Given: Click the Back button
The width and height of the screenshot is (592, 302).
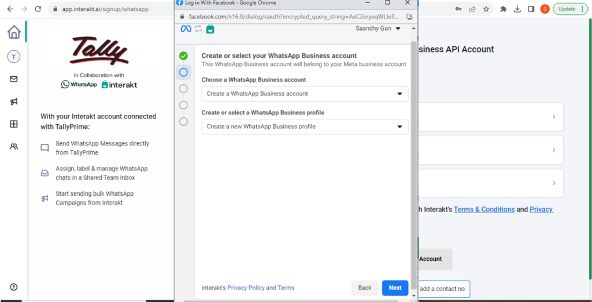Looking at the screenshot, I should 365,288.
